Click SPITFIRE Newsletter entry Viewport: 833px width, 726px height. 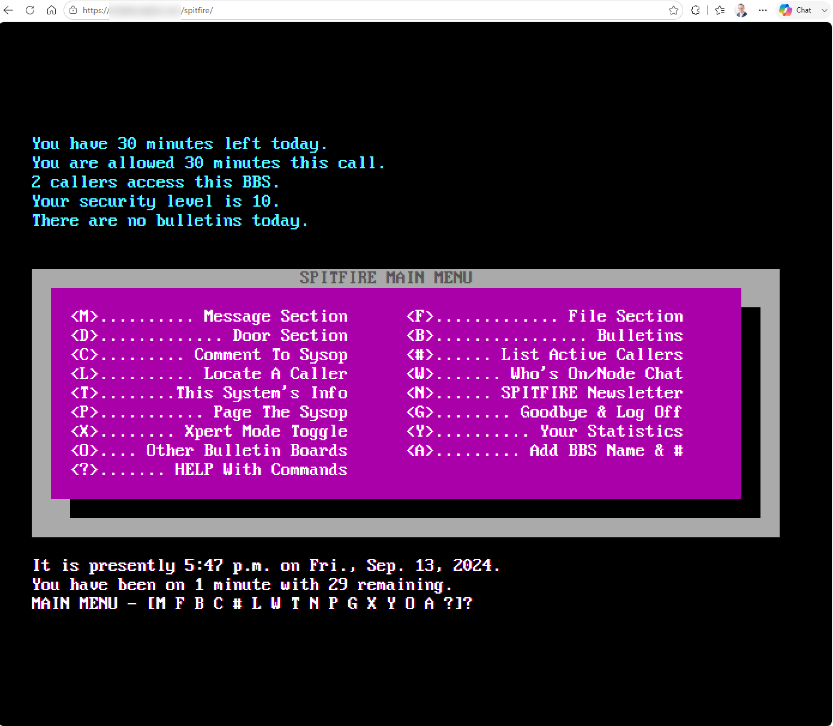[545, 393]
